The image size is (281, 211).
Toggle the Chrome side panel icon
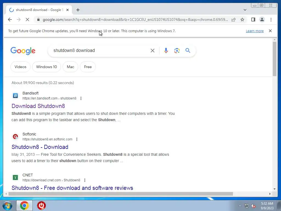(x=253, y=20)
